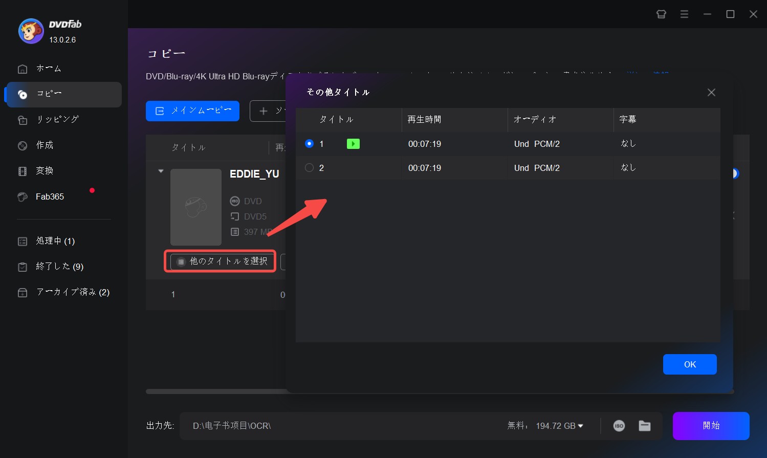Screen dimensions: 767x458
Task: Select title 1 radio button
Action: [309, 144]
